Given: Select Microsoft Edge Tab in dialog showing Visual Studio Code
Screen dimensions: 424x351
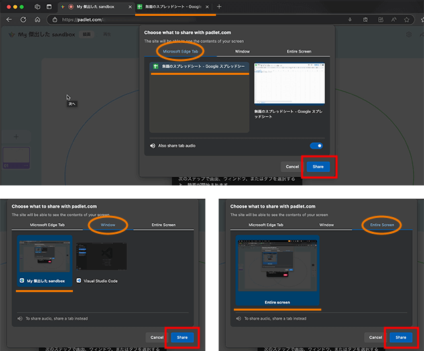Looking at the screenshot, I should [47, 225].
